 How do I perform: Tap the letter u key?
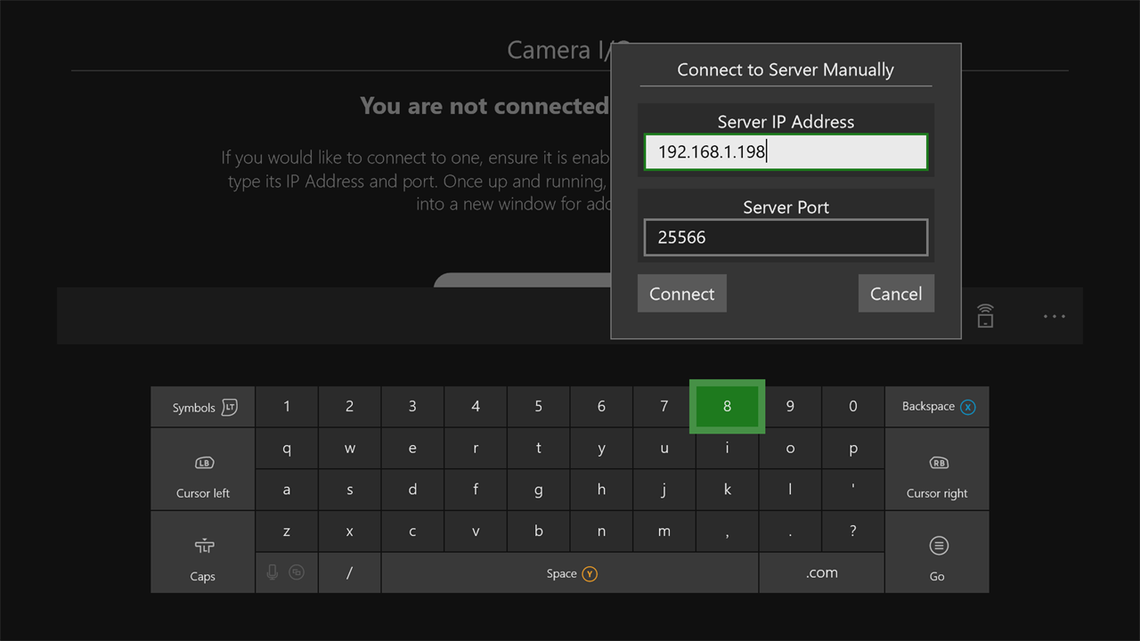[x=664, y=449]
